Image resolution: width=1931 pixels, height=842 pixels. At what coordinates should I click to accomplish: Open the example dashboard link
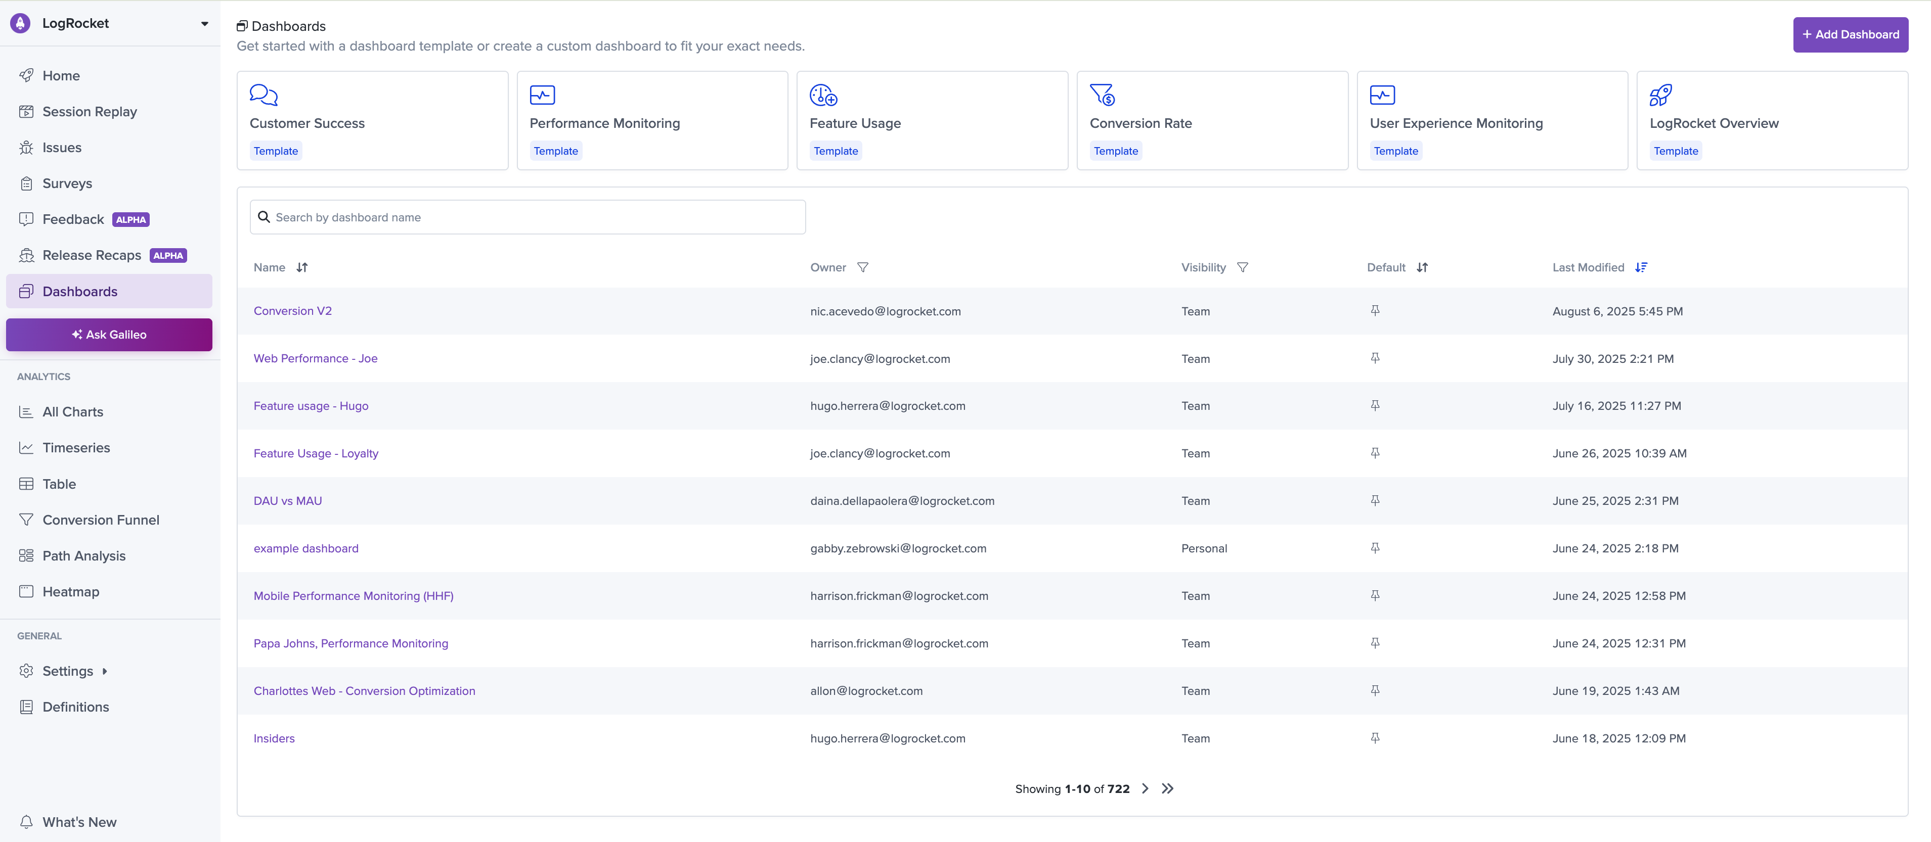tap(306, 548)
